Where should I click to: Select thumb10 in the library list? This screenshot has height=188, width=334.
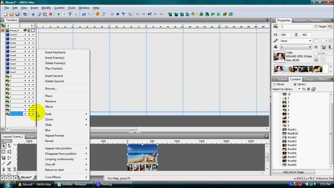(x=292, y=134)
